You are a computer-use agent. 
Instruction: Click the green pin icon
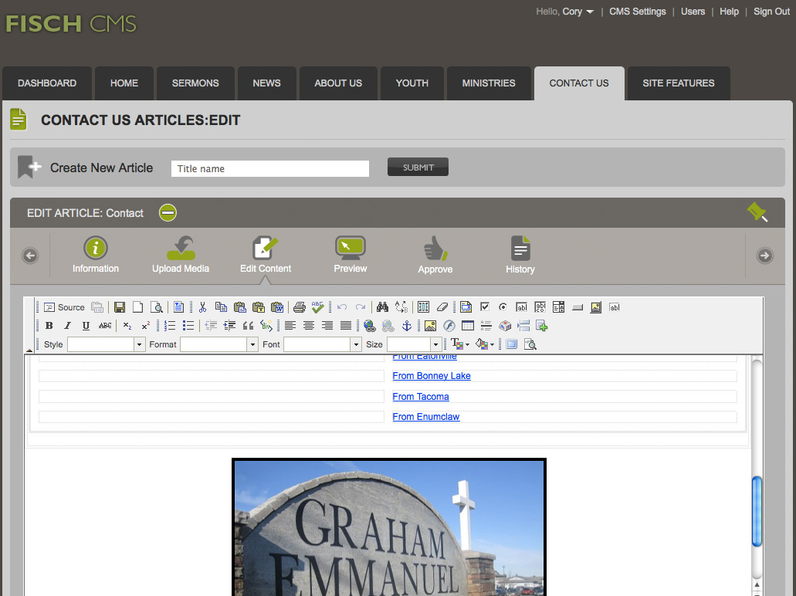[757, 212]
